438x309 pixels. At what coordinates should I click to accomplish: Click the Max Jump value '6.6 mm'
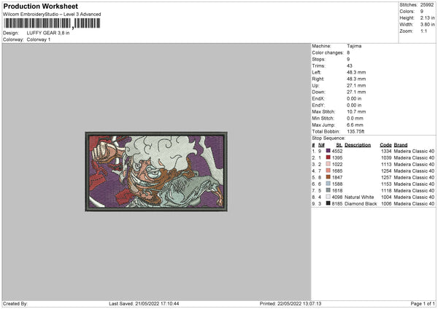click(x=355, y=125)
